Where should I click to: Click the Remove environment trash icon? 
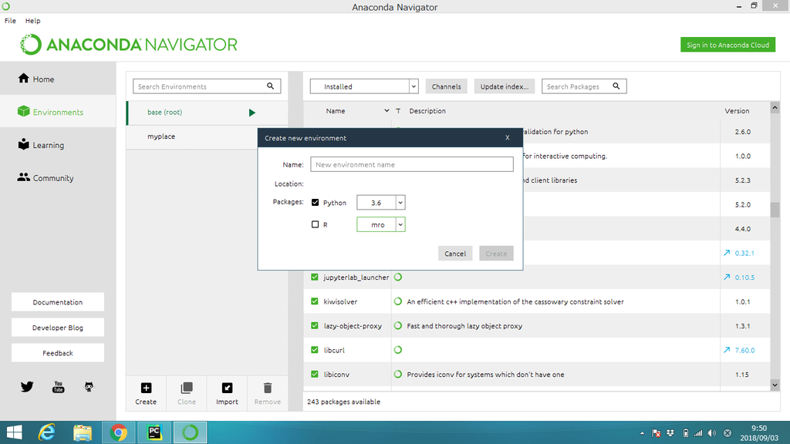pyautogui.click(x=268, y=388)
